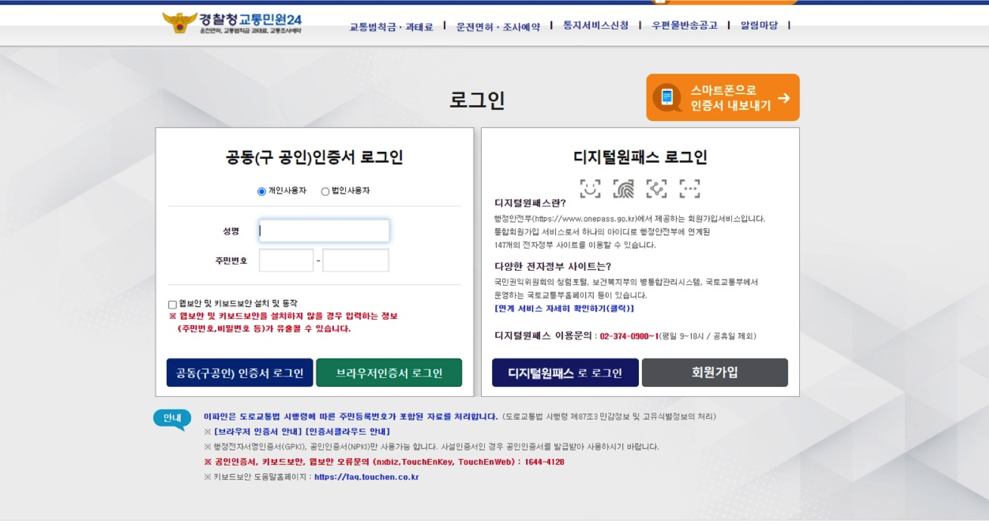Click 스마트폰으로 인증서 내보내기 banner text
Image resolution: width=989 pixels, height=525 pixels.
[x=731, y=98]
